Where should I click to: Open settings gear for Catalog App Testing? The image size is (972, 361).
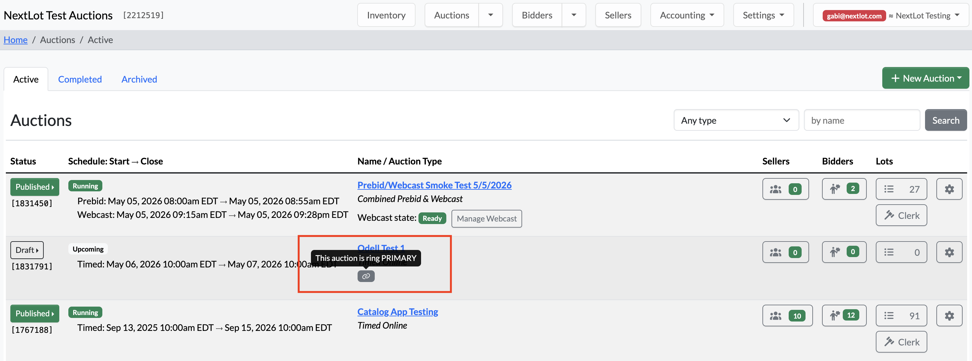tap(949, 315)
